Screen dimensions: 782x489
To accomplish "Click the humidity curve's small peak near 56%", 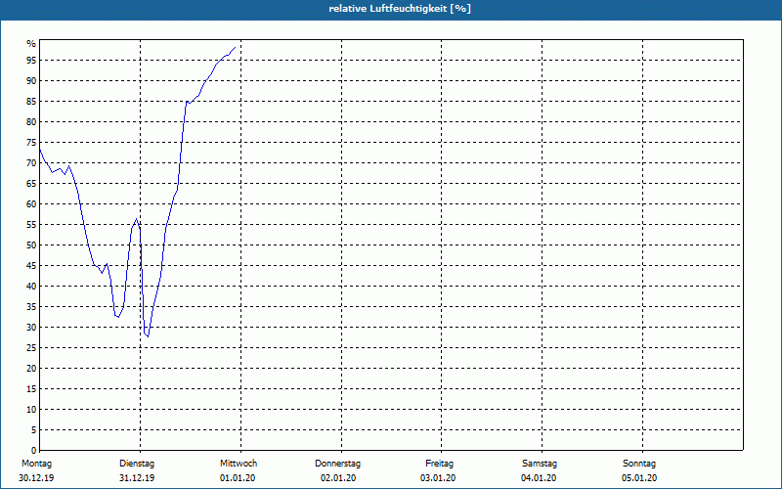I will [x=136, y=219].
